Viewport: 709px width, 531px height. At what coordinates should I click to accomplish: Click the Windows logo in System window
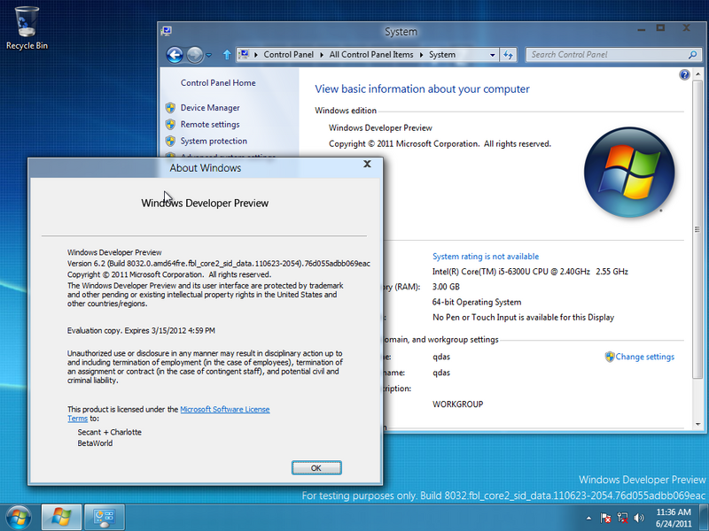pyautogui.click(x=629, y=172)
